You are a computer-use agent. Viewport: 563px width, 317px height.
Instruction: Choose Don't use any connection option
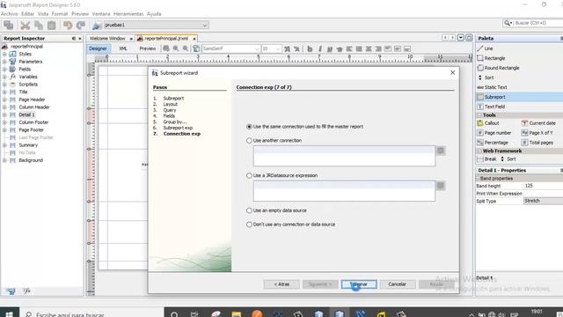tap(249, 225)
